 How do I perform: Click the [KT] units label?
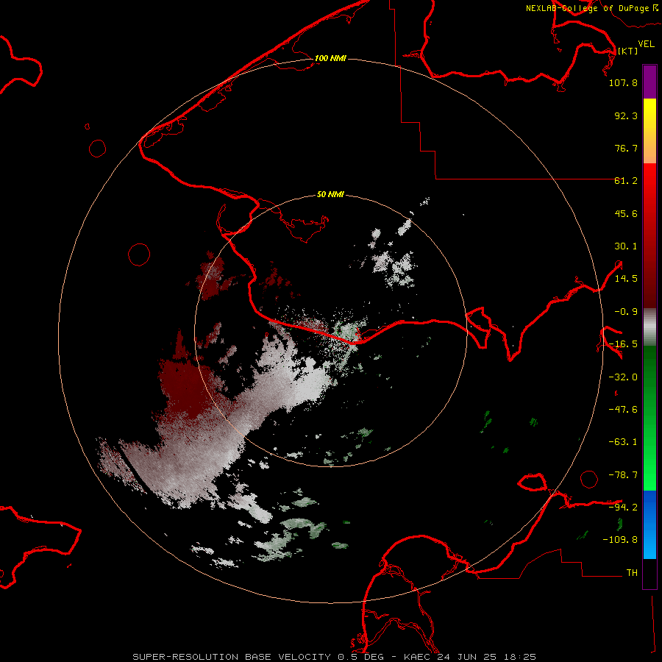627,51
